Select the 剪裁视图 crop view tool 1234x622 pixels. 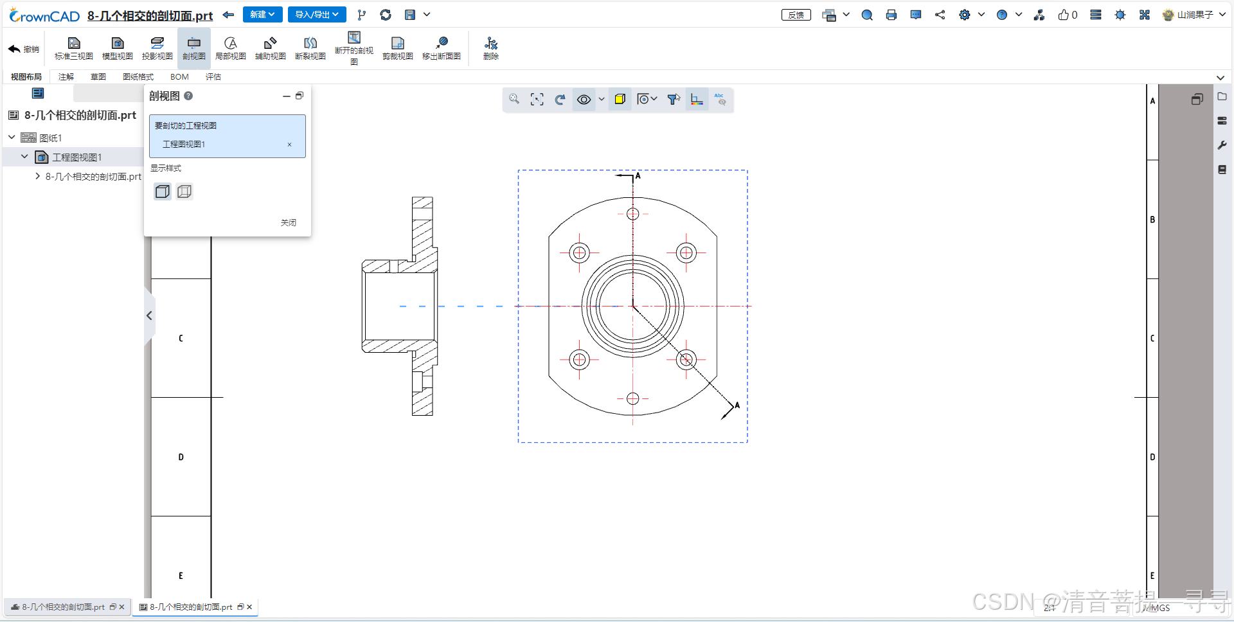point(398,48)
